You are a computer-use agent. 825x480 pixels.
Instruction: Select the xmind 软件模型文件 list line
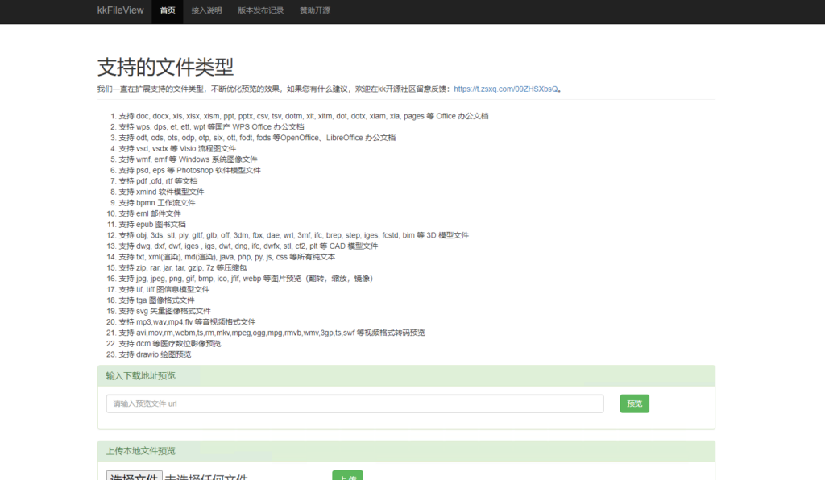point(161,192)
